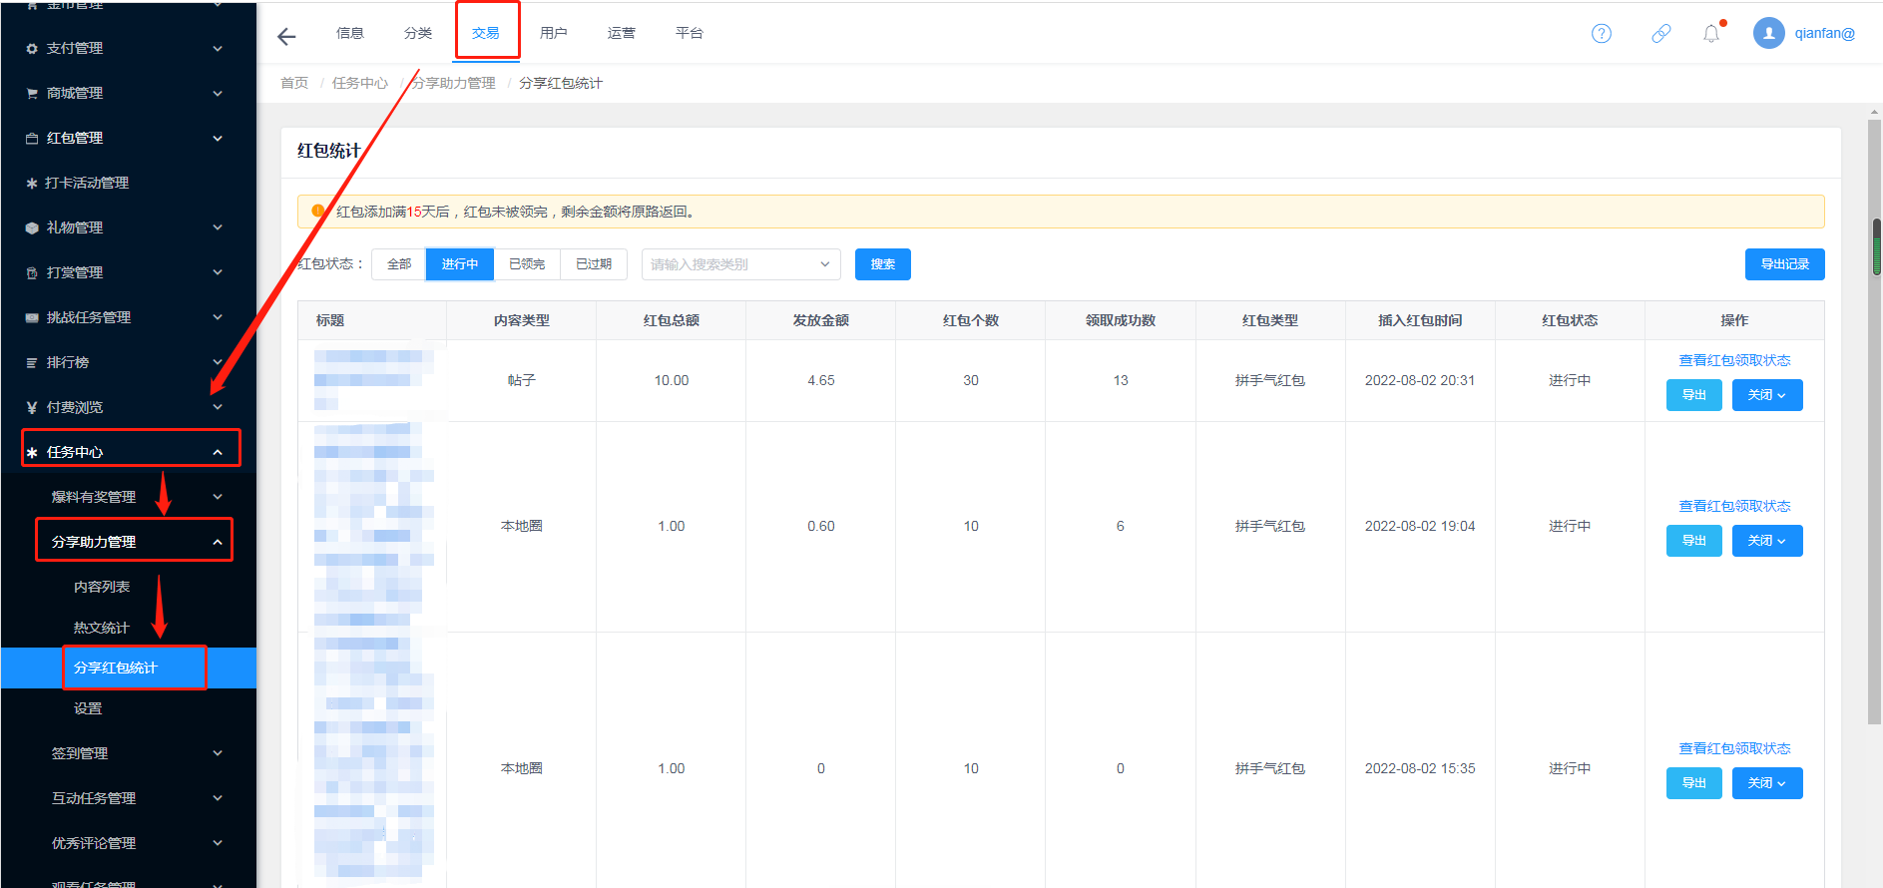Image resolution: width=1883 pixels, height=888 pixels.
Task: Click the 红包管理 sidebar icon
Action: (x=32, y=139)
